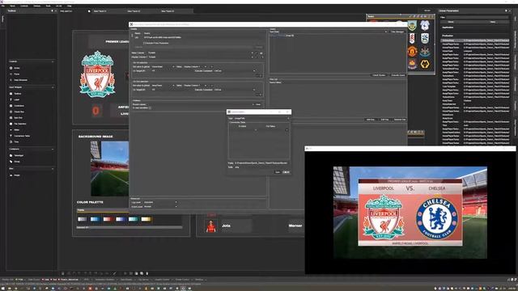This screenshot has width=518, height=291.
Task: Click the Background Image stadium thumbnail
Action: (110, 169)
